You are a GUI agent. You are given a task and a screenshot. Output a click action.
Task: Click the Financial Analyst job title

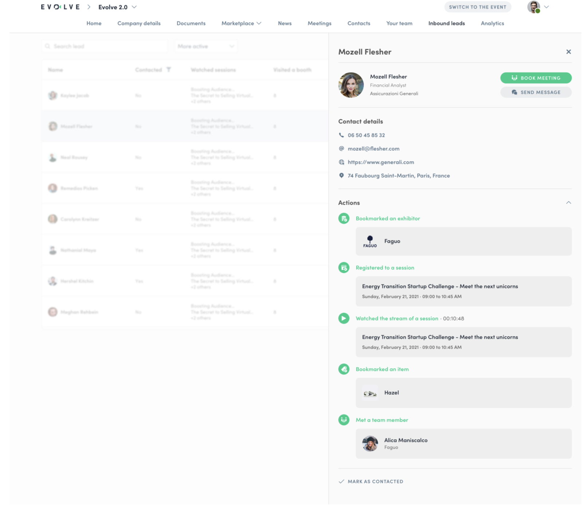pos(388,85)
